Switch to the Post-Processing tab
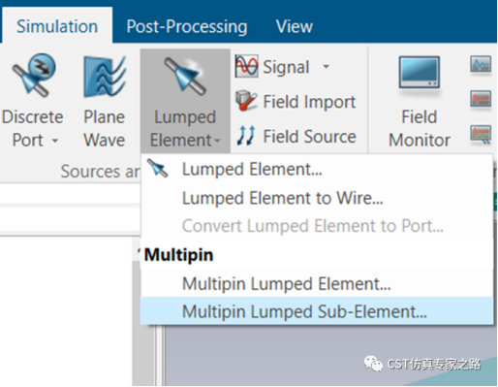Image resolution: width=498 pixels, height=387 pixels. [x=187, y=26]
